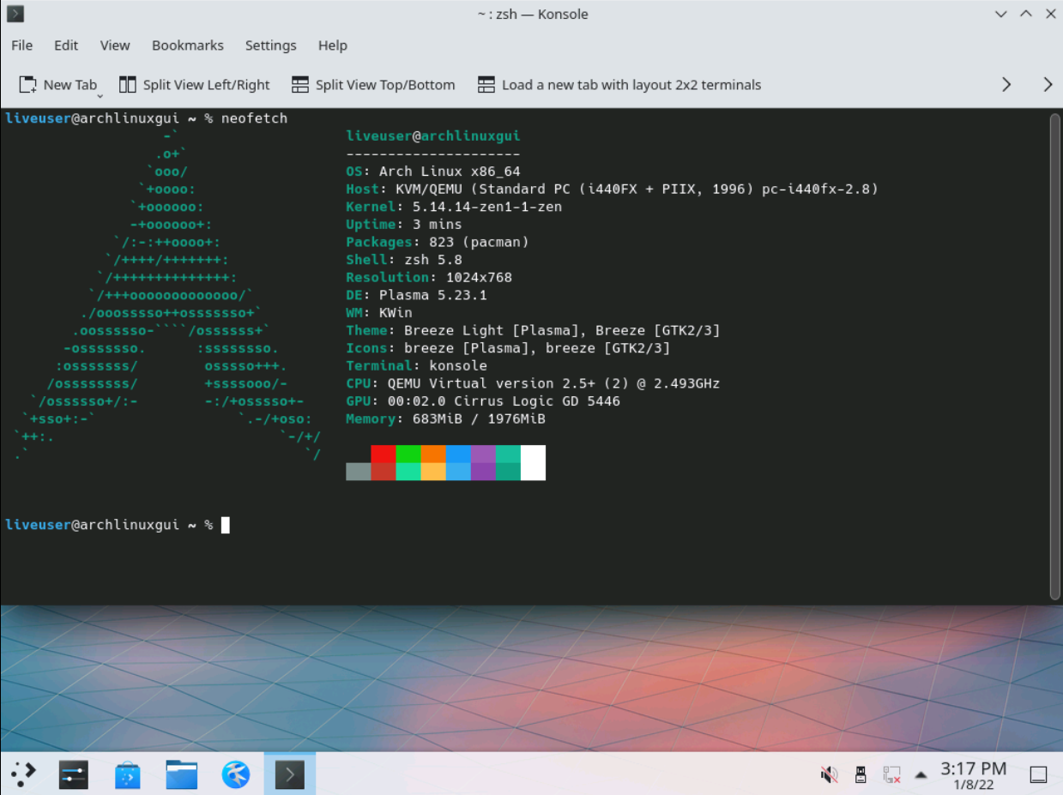This screenshot has height=795, width=1063.
Task: Click Split View Top/Bottom icon
Action: point(300,85)
